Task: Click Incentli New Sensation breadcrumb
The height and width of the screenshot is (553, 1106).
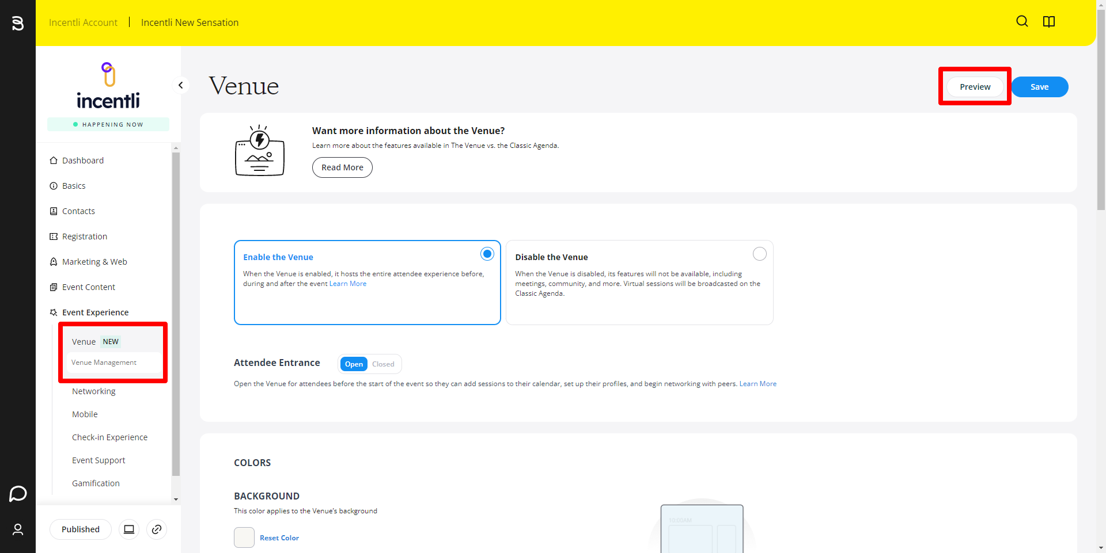Action: 190,22
